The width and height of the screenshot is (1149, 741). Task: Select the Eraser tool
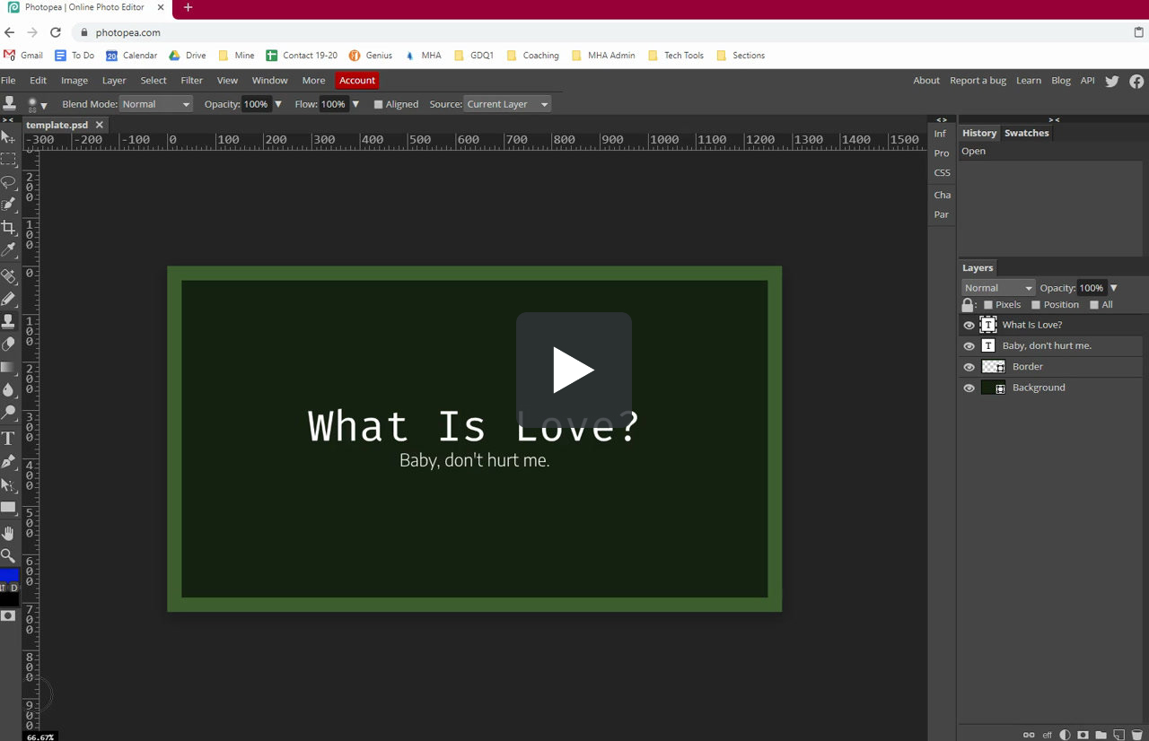8,344
